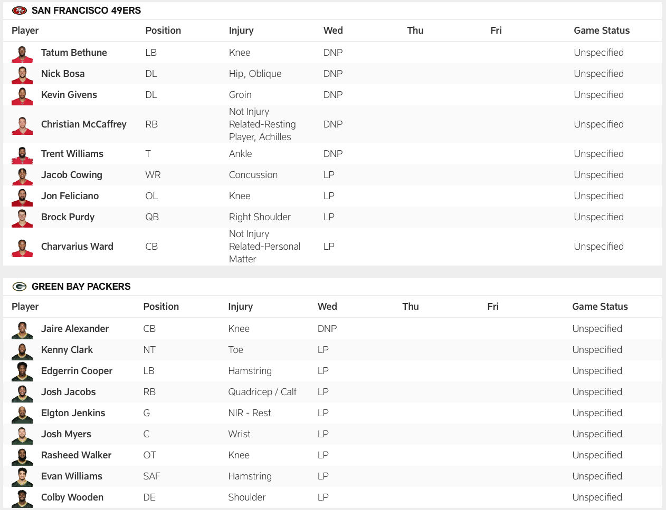Click the San Francisco 49ers team logo
The height and width of the screenshot is (510, 666).
tap(20, 10)
